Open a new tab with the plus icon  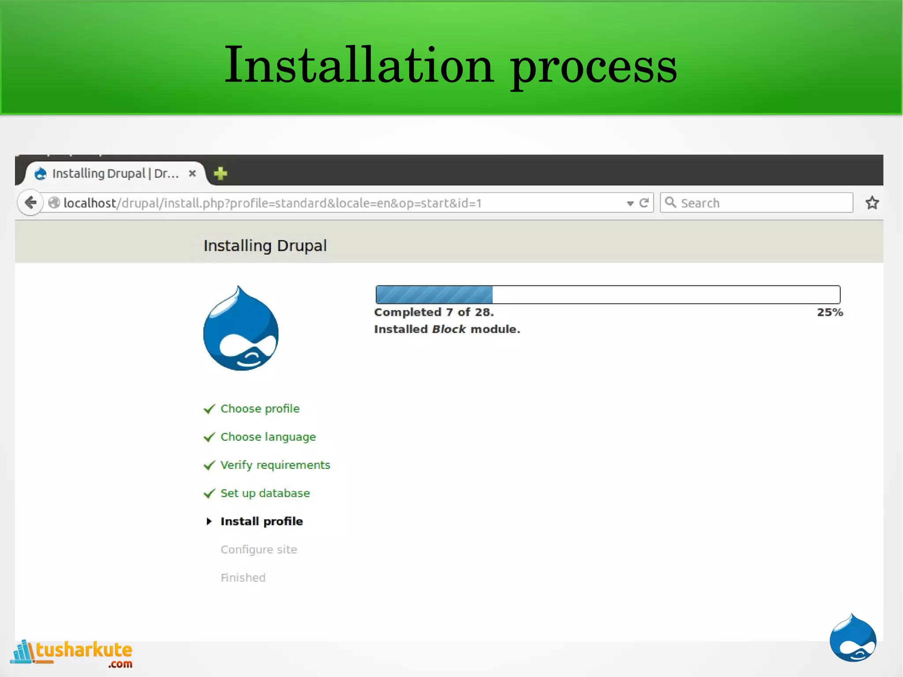point(220,173)
